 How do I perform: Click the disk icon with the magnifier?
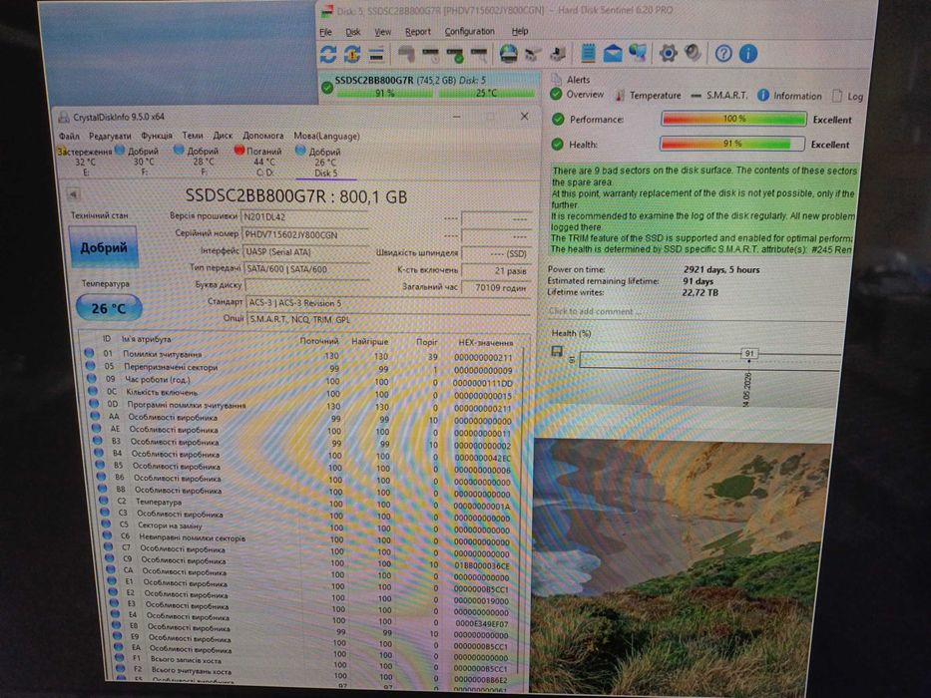click(x=479, y=55)
